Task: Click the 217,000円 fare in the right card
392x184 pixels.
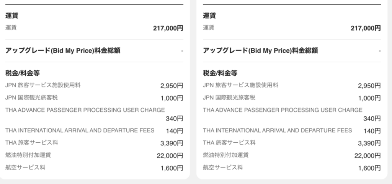Action: pos(366,28)
